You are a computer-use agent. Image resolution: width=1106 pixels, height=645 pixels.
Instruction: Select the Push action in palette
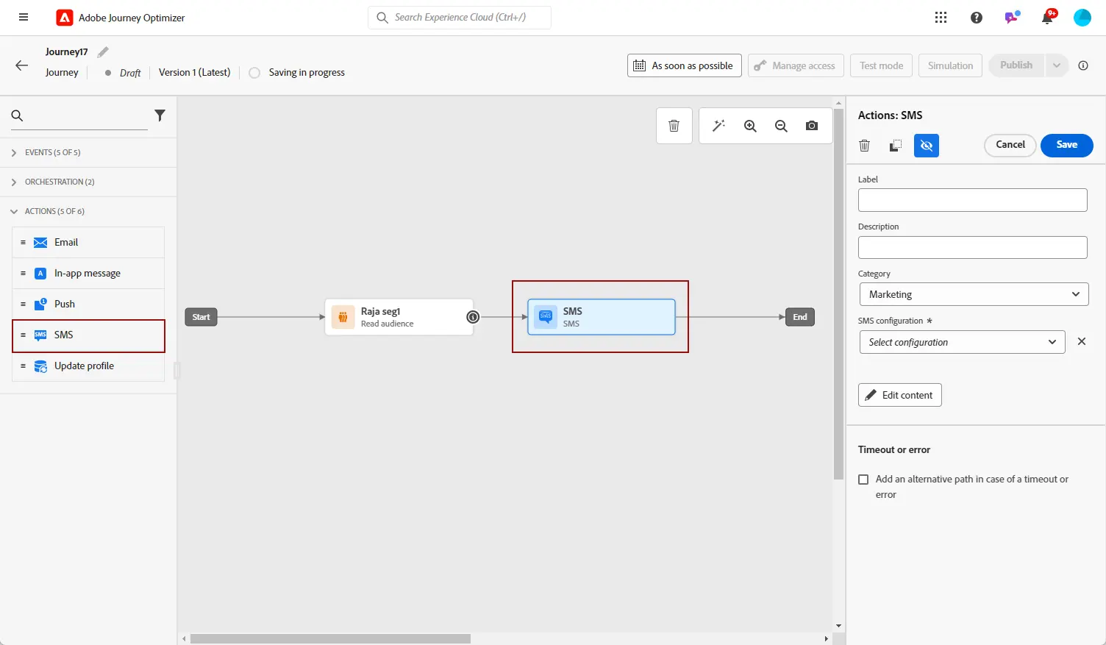(x=88, y=304)
